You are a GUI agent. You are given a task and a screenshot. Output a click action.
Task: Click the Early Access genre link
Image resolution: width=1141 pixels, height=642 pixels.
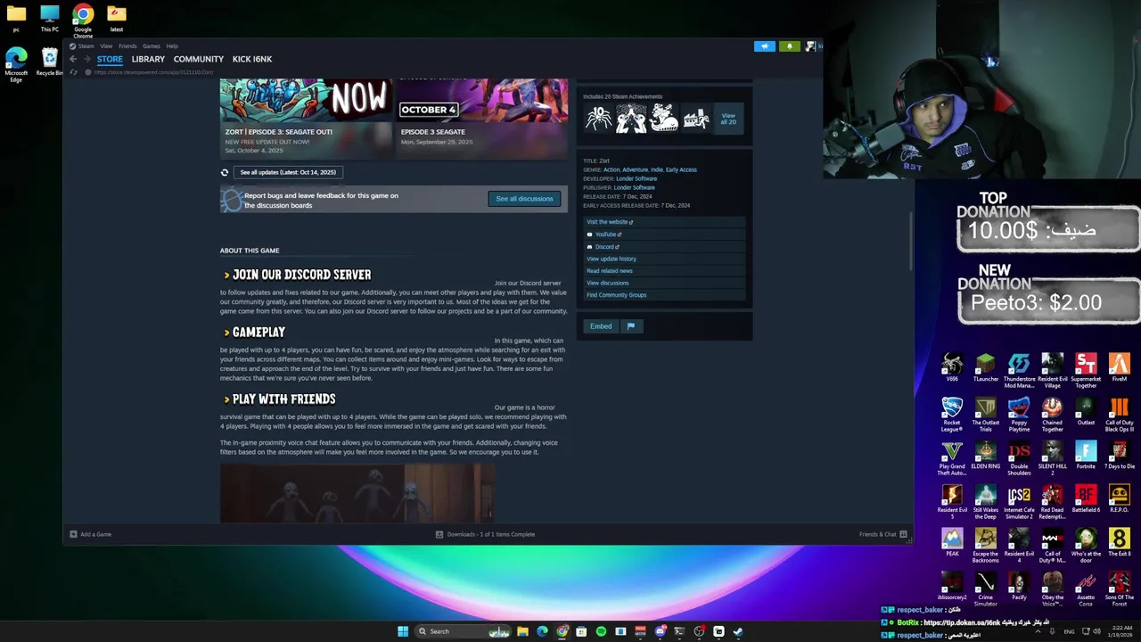681,169
